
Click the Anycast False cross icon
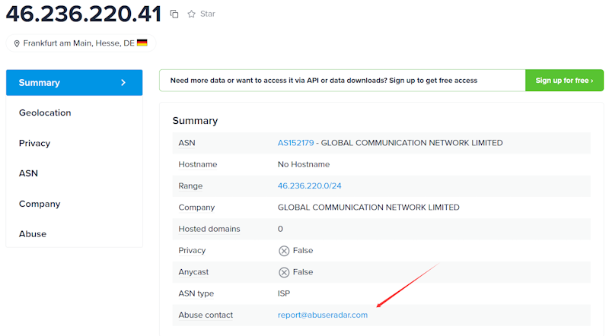(284, 272)
